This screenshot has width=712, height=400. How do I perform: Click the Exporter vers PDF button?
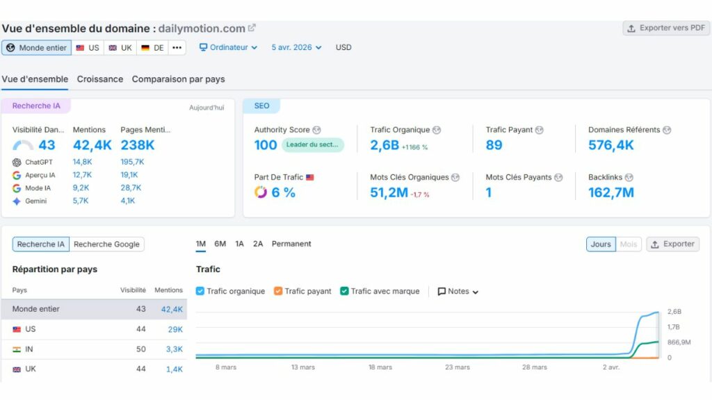click(665, 28)
